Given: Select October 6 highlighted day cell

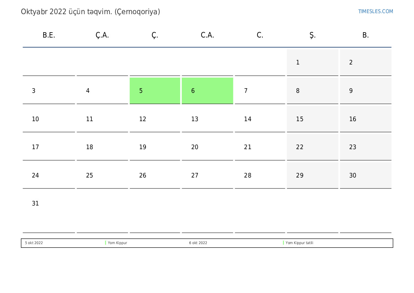Looking at the screenshot, I should click(207, 91).
